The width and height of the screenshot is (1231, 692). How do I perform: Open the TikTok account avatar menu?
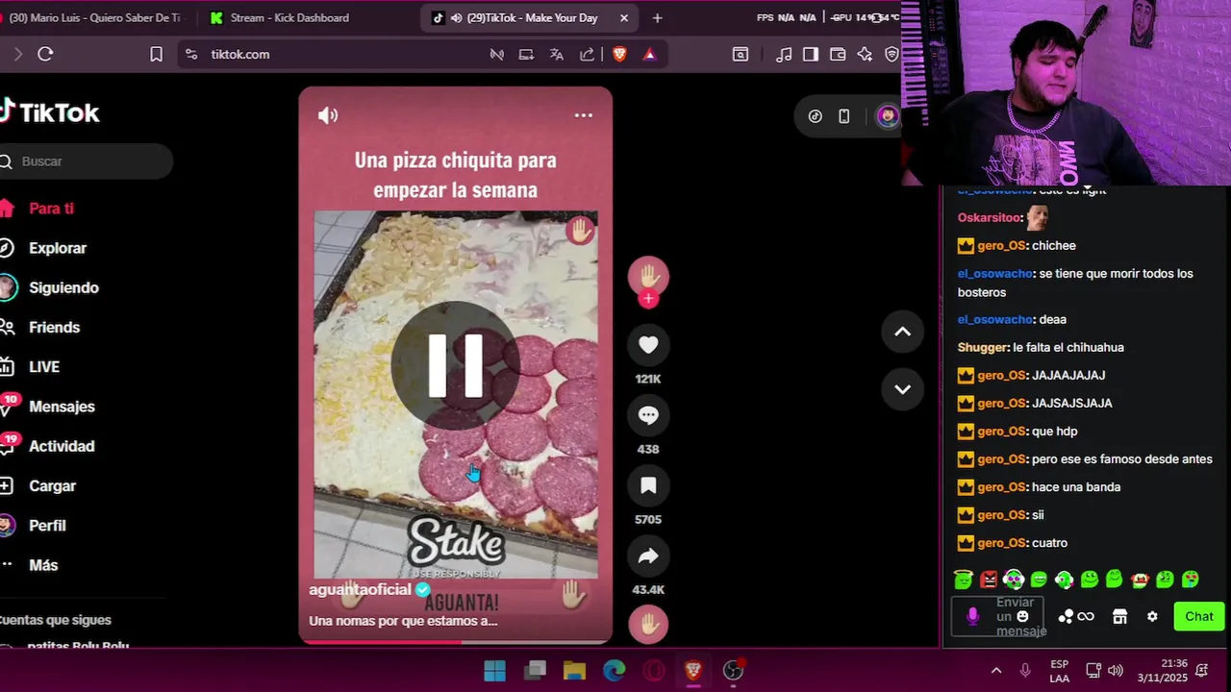coord(887,116)
